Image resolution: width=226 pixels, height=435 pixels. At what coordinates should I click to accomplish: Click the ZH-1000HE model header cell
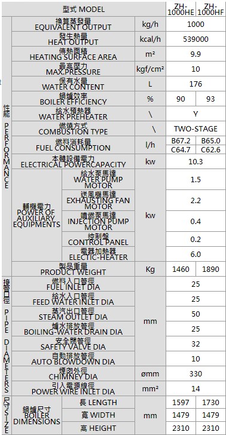coord(181,9)
